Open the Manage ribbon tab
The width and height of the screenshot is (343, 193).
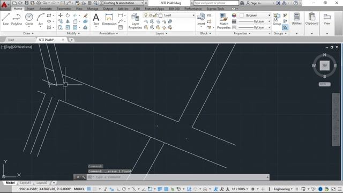click(x=93, y=9)
